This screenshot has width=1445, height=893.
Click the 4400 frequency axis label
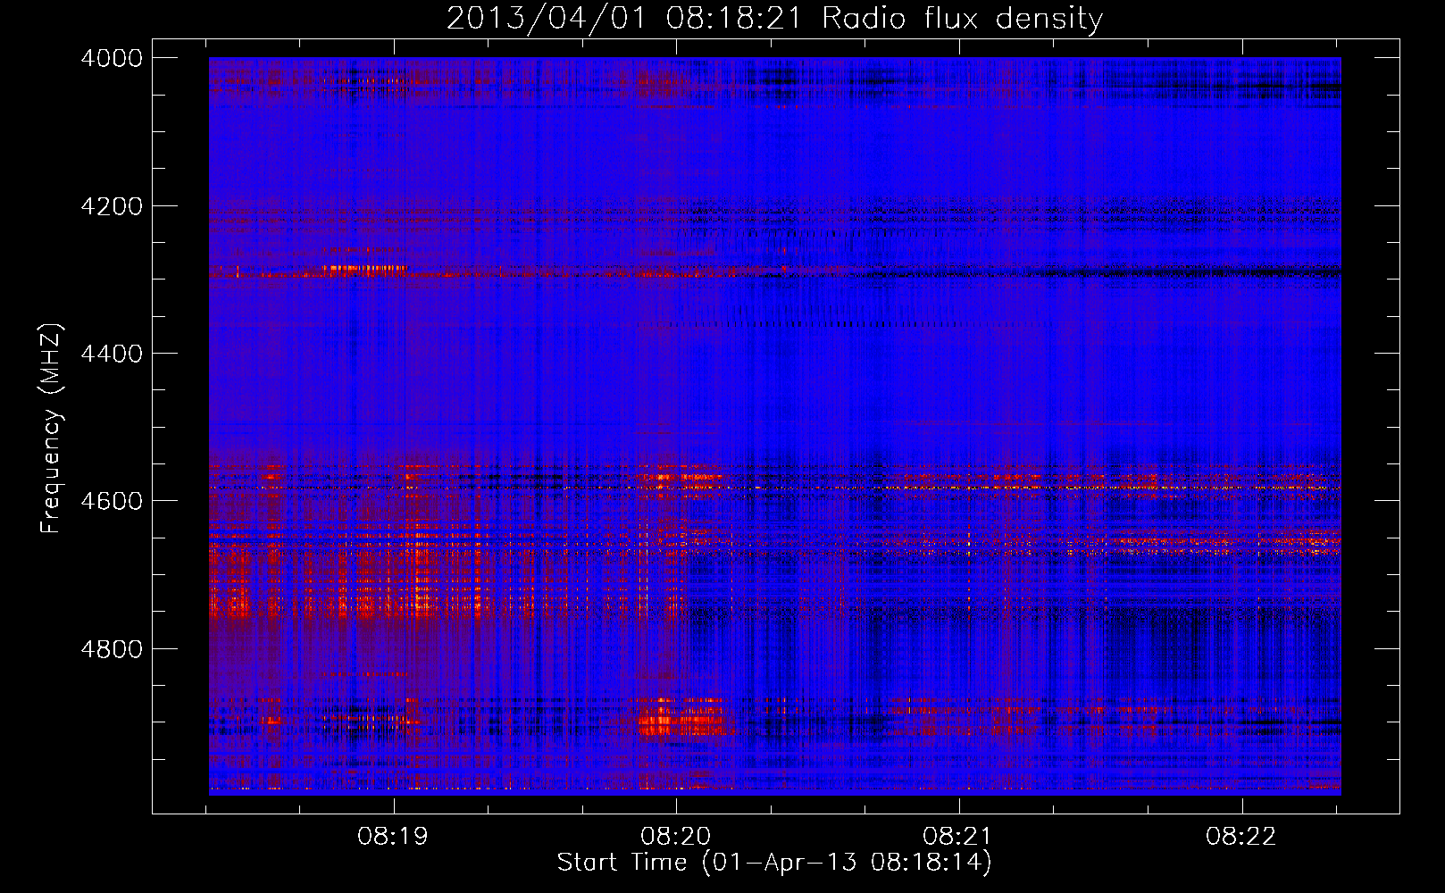111,354
